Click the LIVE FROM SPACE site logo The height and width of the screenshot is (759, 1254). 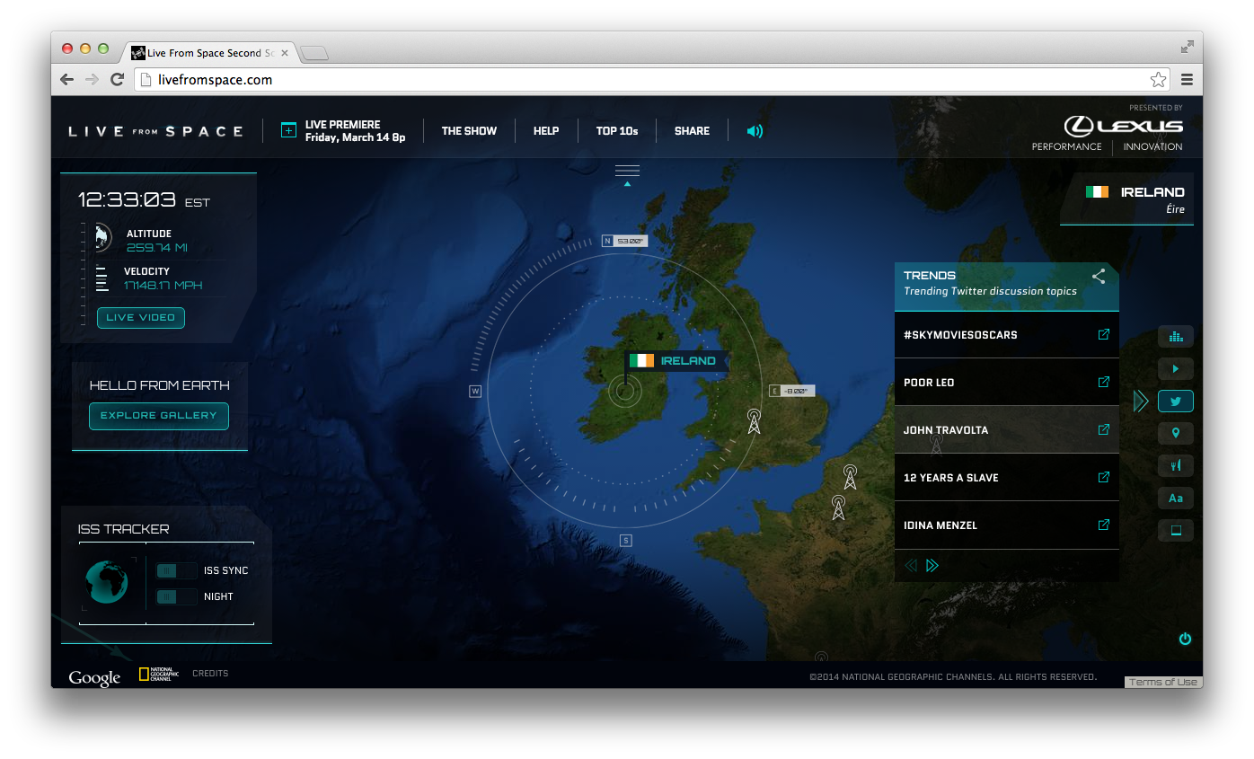pyautogui.click(x=156, y=131)
